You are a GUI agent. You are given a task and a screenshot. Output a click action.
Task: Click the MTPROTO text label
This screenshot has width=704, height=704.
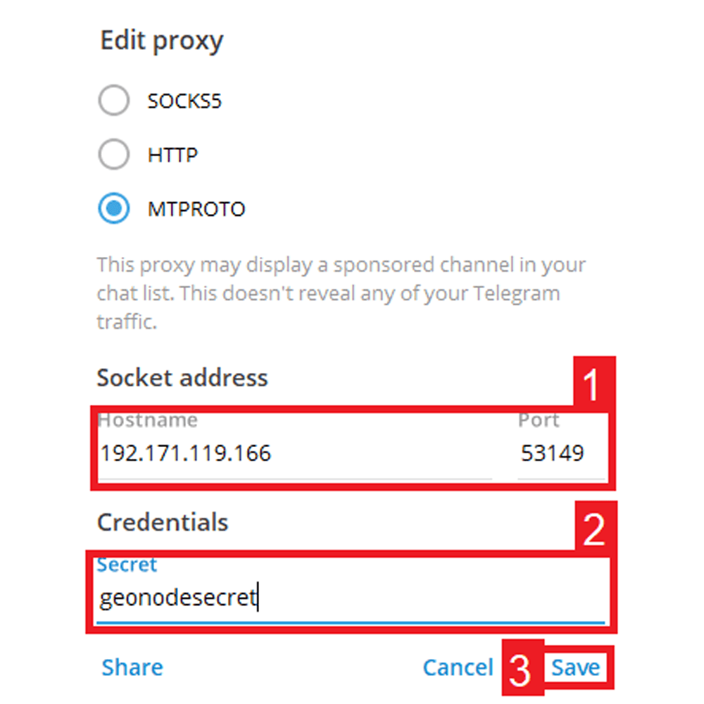click(x=196, y=210)
